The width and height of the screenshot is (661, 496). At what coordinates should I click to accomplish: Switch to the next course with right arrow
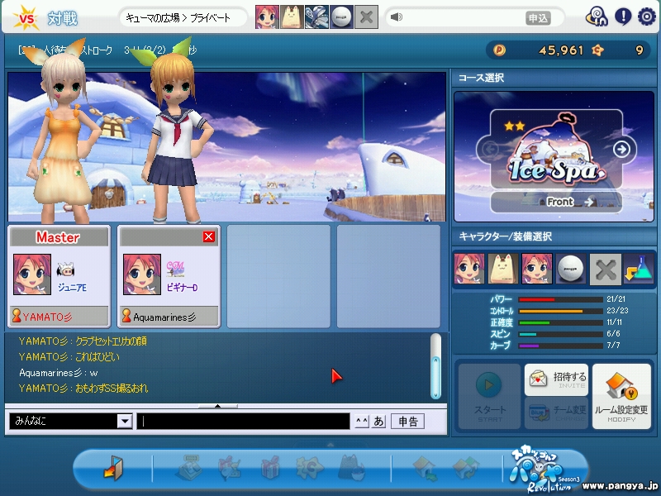pyautogui.click(x=621, y=149)
